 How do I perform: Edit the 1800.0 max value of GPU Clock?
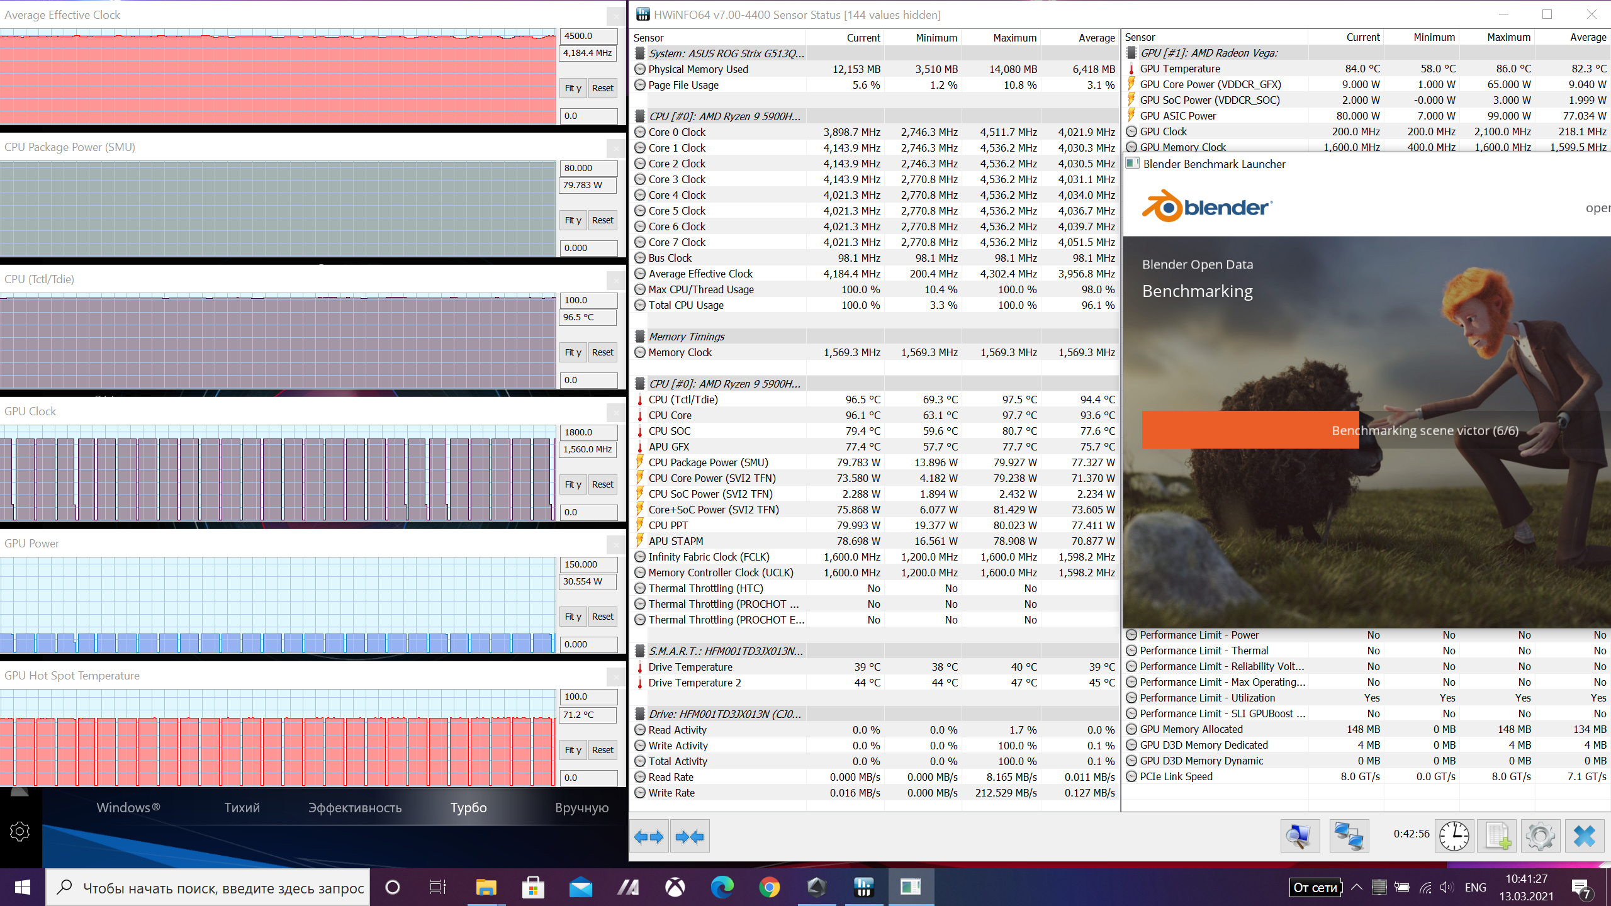pos(588,432)
